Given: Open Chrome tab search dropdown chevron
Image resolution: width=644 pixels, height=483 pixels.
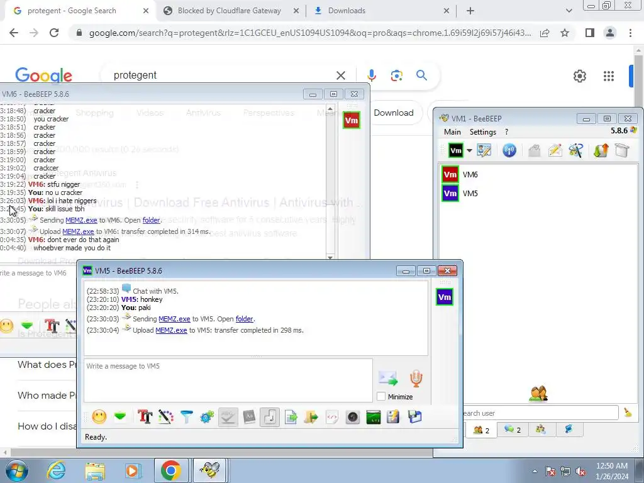Looking at the screenshot, I should click(x=569, y=11).
